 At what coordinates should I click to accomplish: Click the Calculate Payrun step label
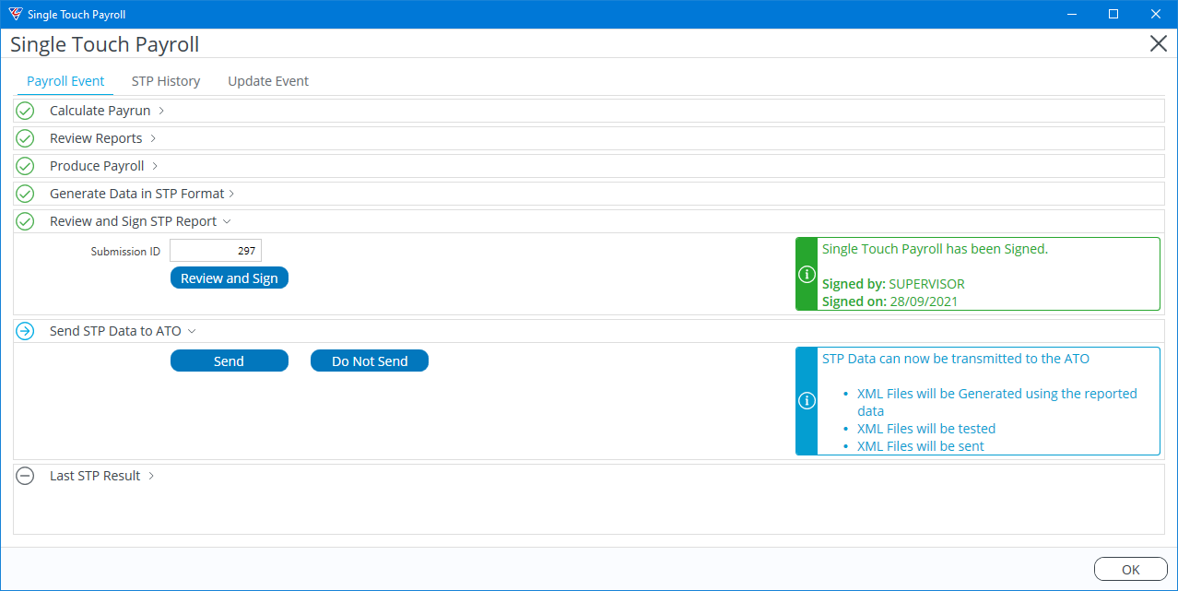point(100,111)
